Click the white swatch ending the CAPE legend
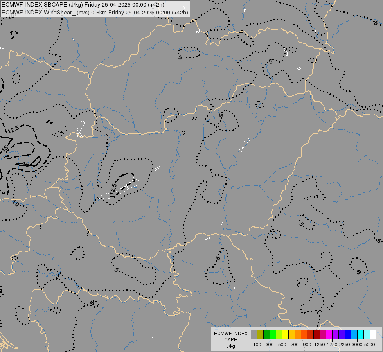This screenshot has height=352, width=383. click(373, 334)
